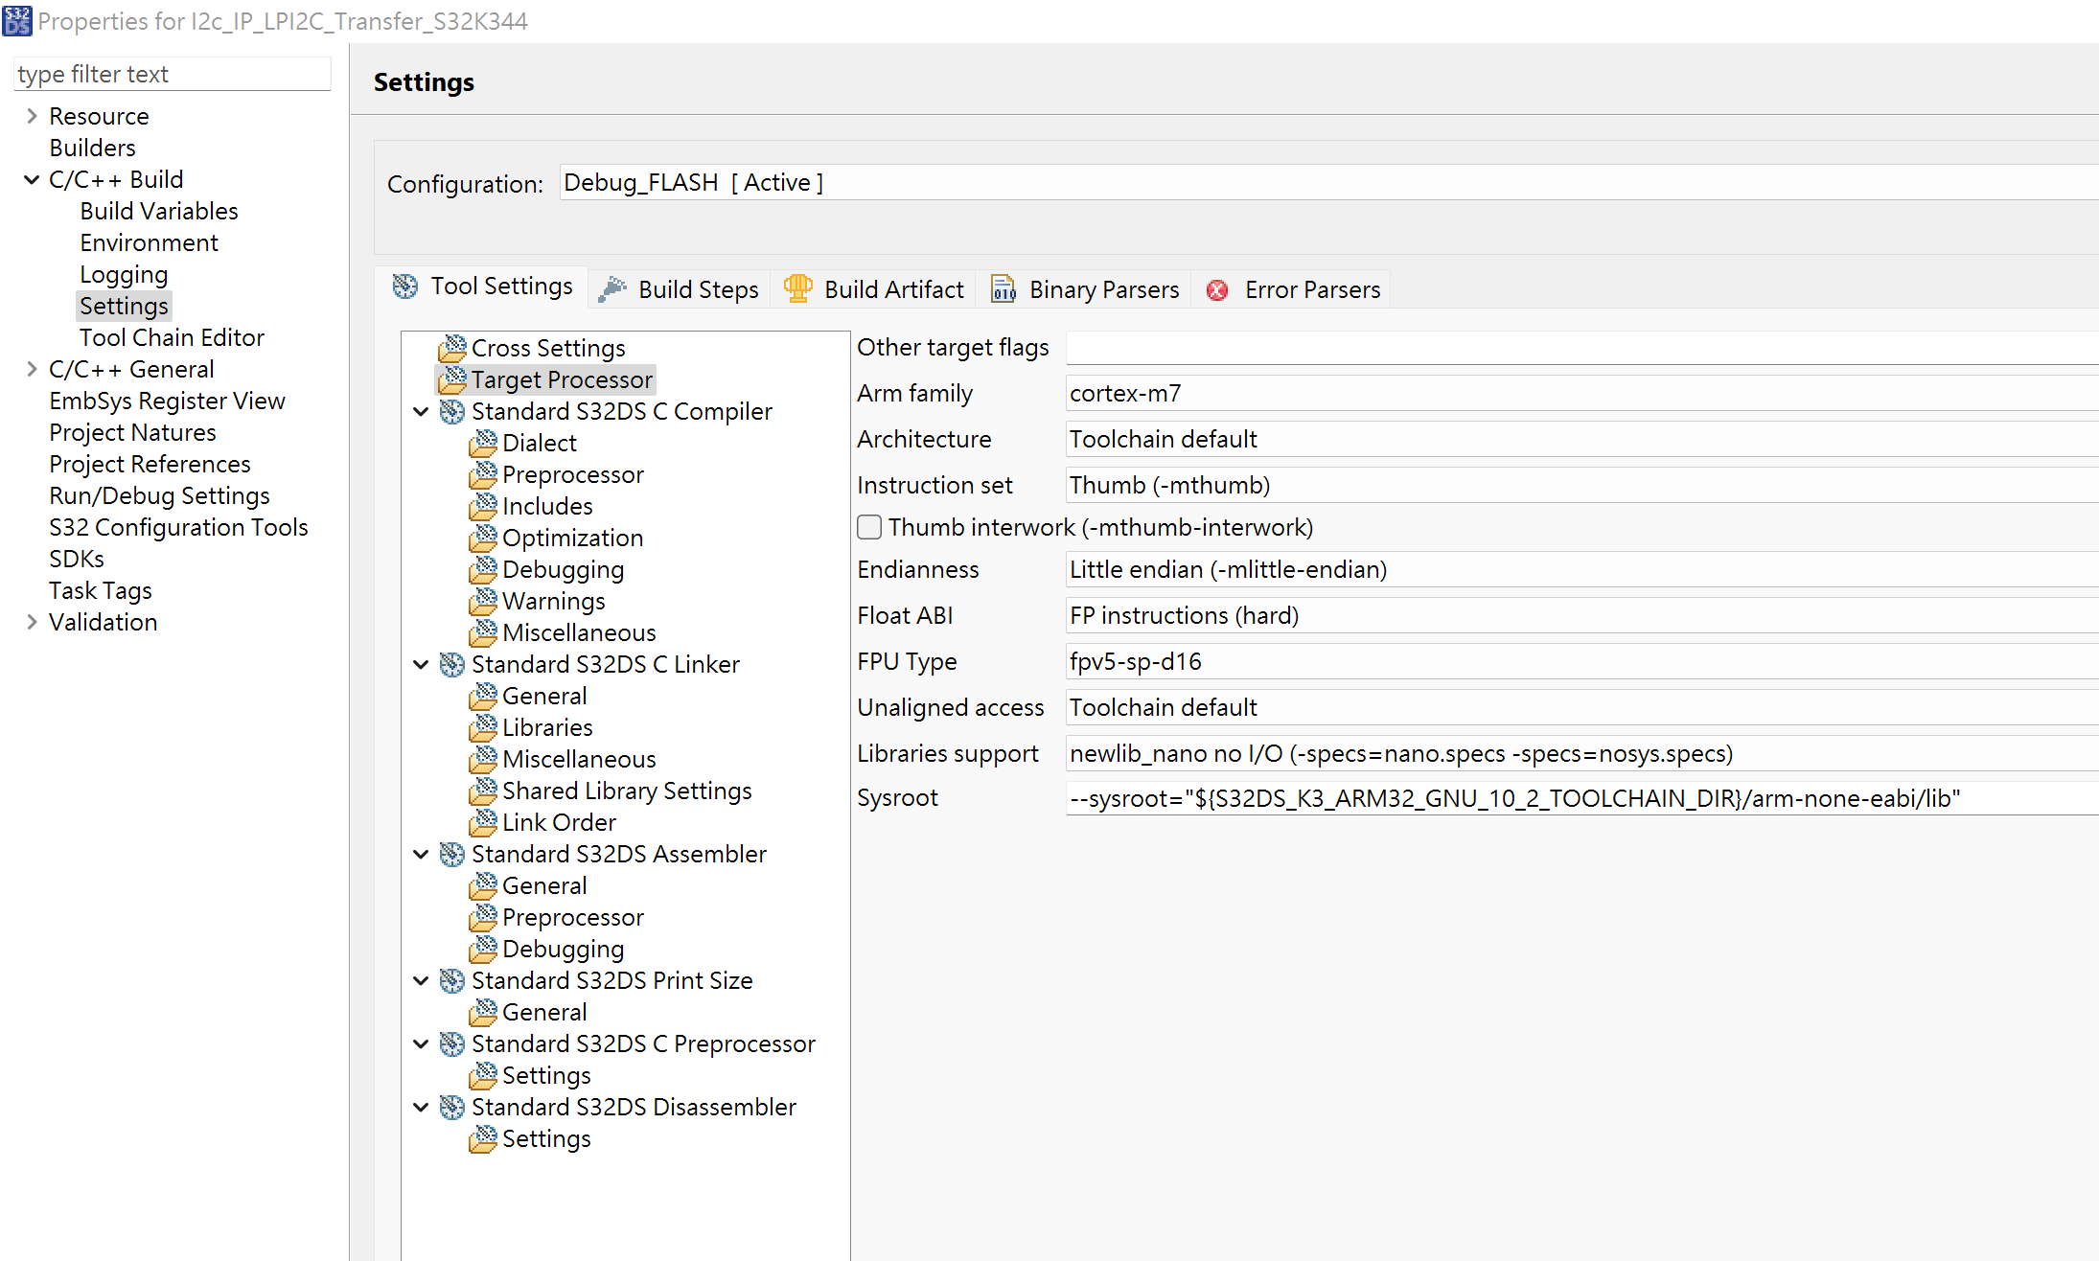The height and width of the screenshot is (1261, 2099).
Task: Open S32 Configuration Tools settings
Action: (x=178, y=527)
